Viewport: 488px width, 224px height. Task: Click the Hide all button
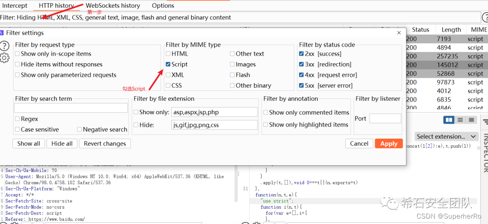62,144
